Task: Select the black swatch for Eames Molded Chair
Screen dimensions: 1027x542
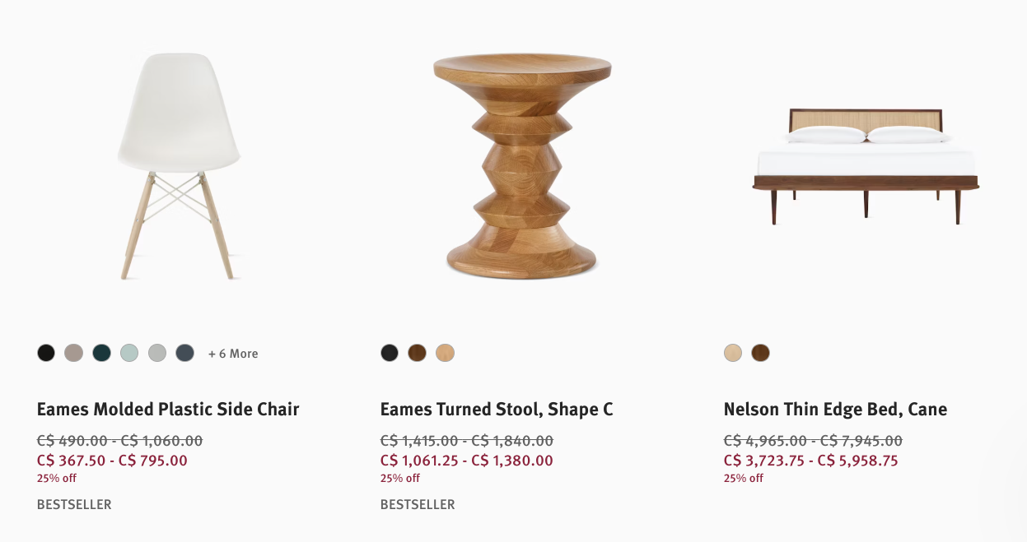Action: (46, 353)
